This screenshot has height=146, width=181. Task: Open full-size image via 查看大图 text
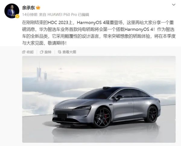[69, 52]
